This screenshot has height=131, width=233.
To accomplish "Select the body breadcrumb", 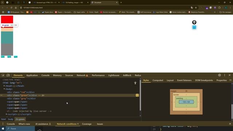I will click(x=11, y=119).
